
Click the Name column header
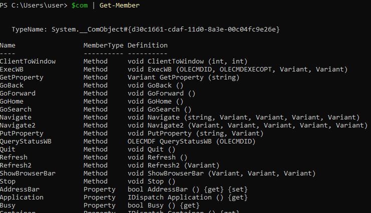click(8, 45)
